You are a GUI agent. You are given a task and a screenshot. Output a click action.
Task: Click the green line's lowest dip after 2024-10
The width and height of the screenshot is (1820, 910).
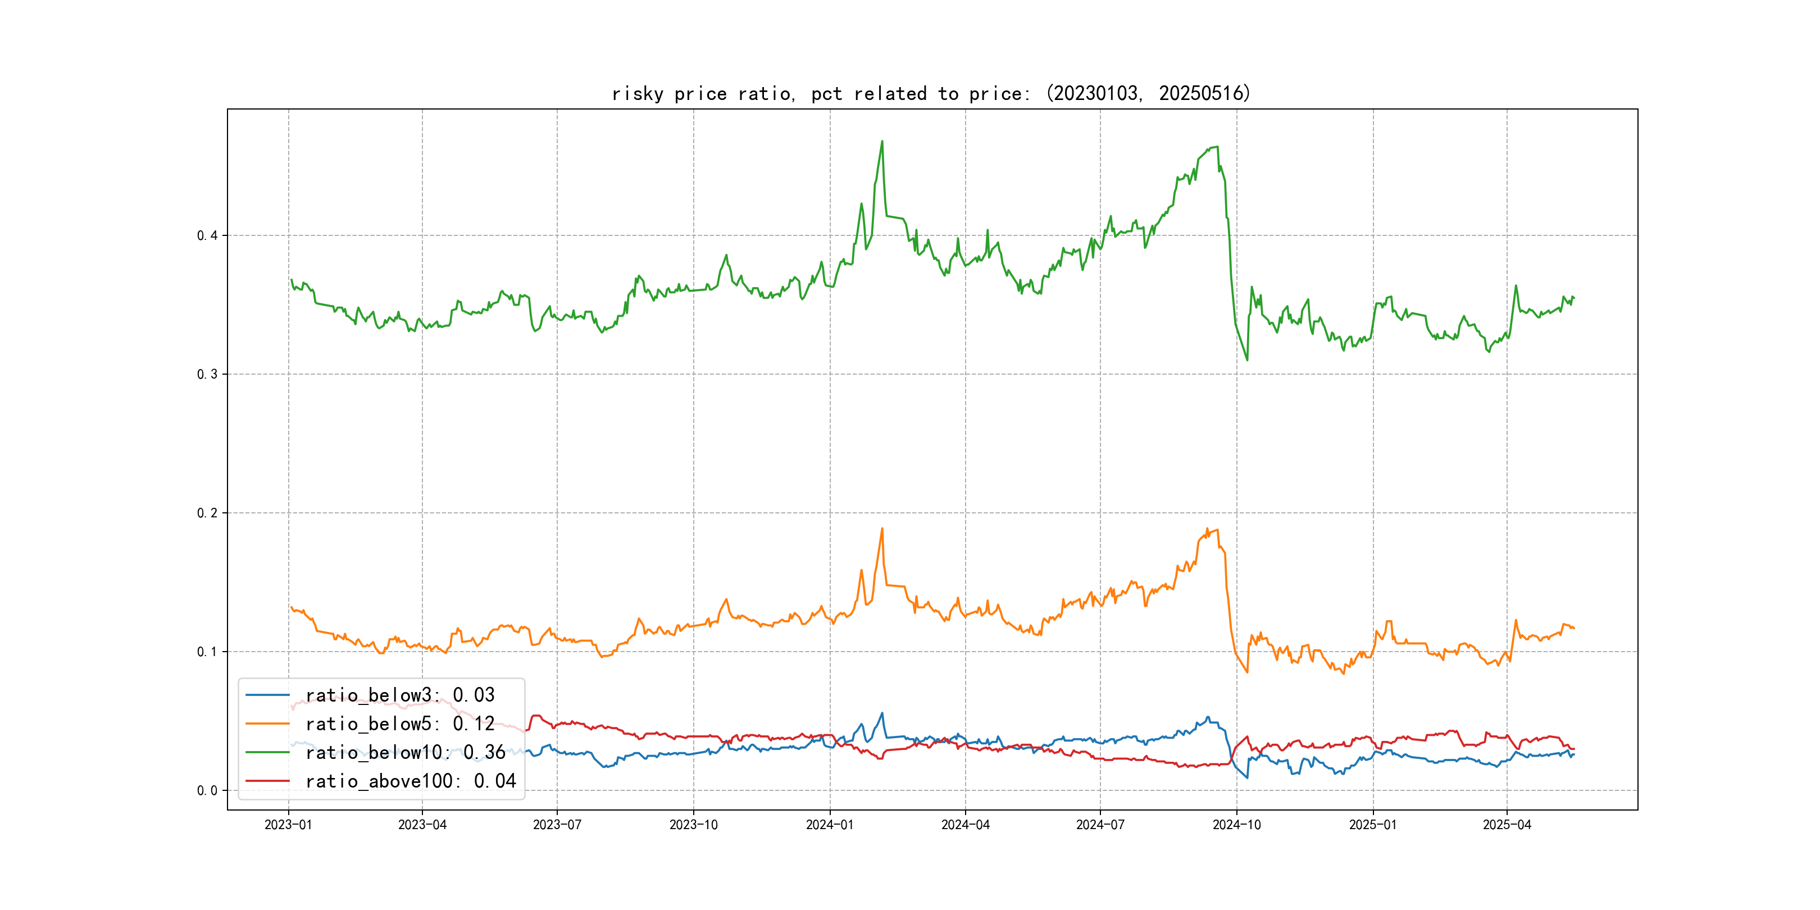point(1247,360)
